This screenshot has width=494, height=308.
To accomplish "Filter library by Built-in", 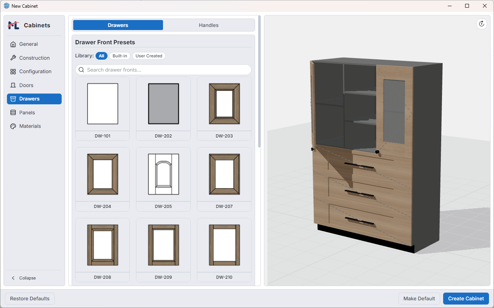I will [120, 56].
